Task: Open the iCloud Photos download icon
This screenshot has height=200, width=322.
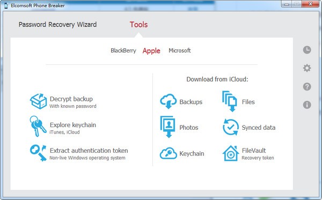Action: pyautogui.click(x=168, y=127)
